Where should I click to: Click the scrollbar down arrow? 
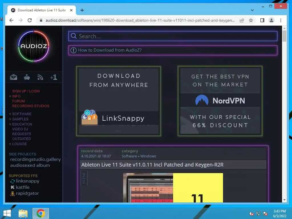pos(284,200)
